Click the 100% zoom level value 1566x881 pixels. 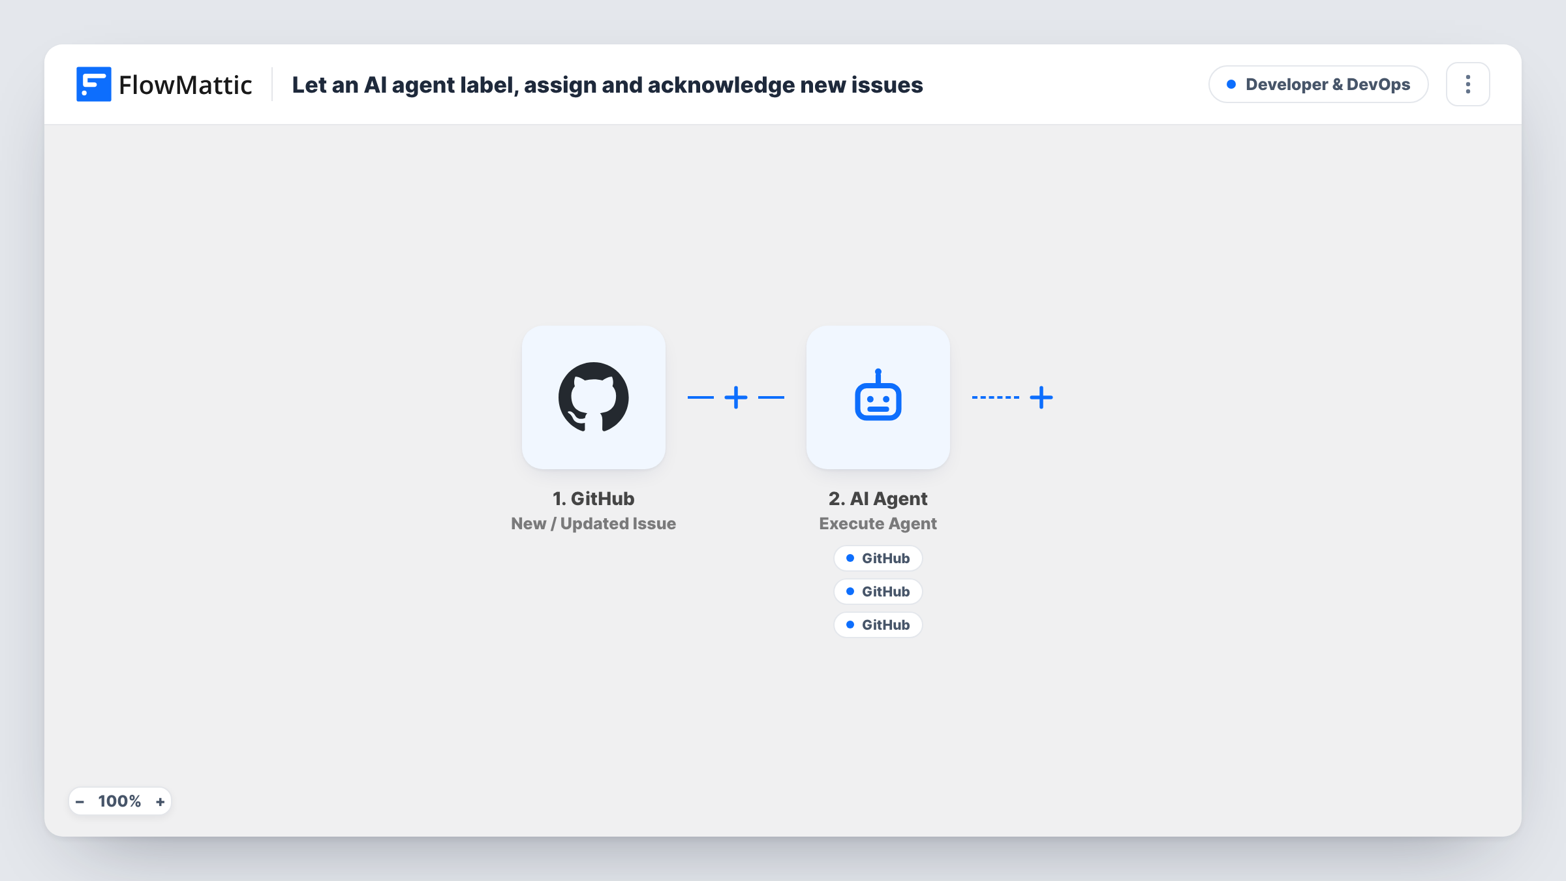coord(119,801)
